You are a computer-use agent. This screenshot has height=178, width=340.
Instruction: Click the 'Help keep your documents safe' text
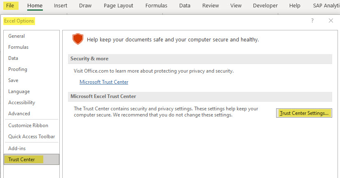click(x=173, y=40)
